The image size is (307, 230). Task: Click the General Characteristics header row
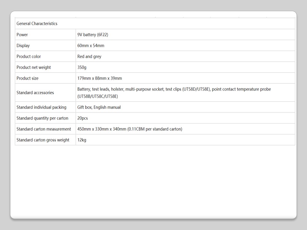coord(37,24)
